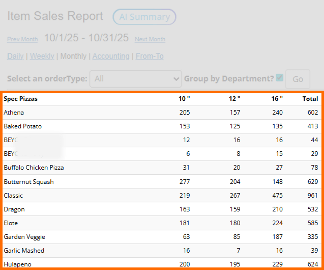Toggle Group by Department checkbox
Screen dimensions: 324x270
pyautogui.click(x=279, y=78)
